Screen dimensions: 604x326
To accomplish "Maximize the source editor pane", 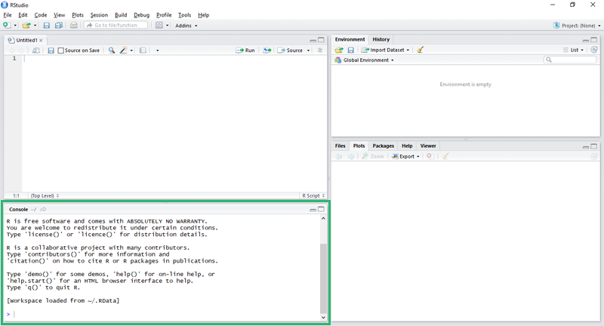I will pos(321,40).
